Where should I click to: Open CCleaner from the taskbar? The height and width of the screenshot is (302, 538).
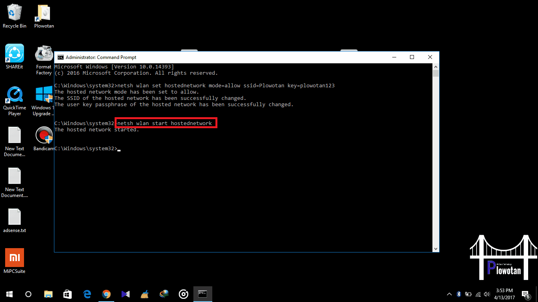click(145, 294)
